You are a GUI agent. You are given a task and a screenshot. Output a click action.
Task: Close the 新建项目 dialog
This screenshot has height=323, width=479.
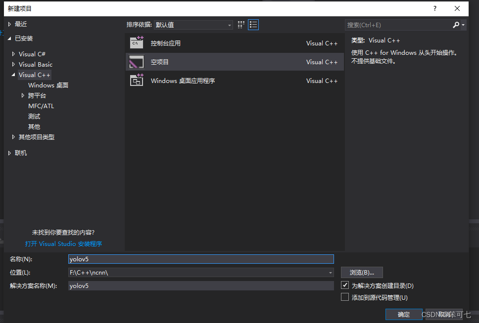pyautogui.click(x=457, y=8)
